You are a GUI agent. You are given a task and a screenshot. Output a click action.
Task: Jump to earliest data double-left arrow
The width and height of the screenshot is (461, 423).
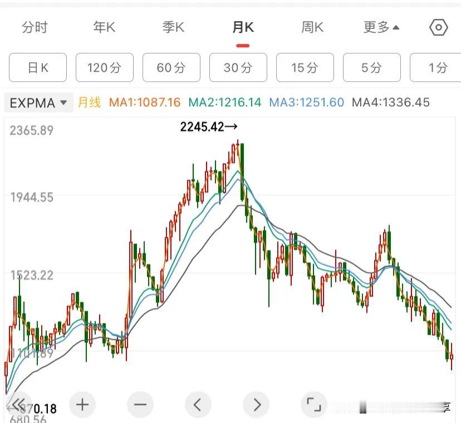point(18,405)
